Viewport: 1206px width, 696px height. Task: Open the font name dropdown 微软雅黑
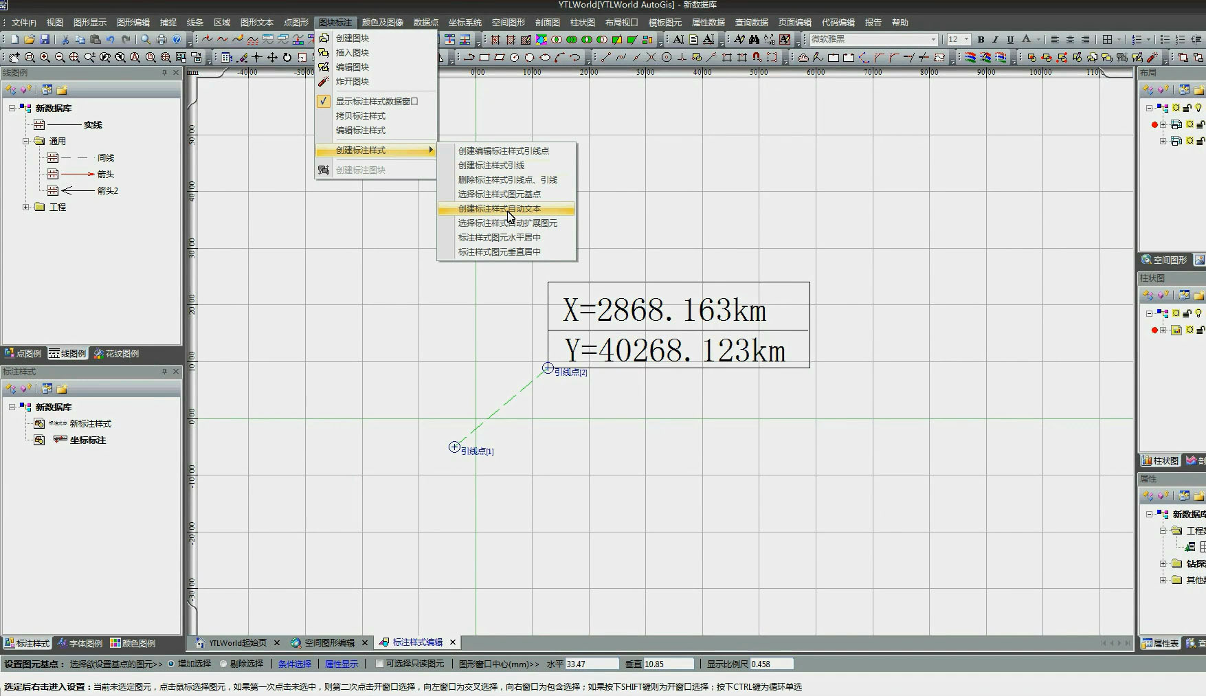pyautogui.click(x=933, y=39)
